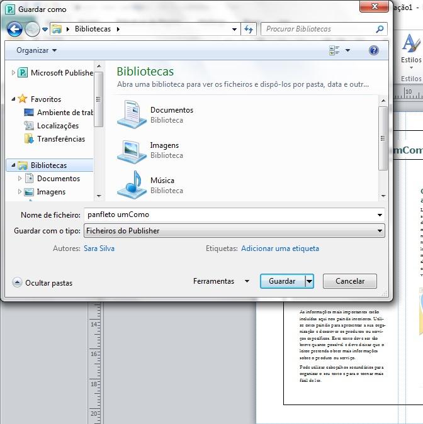
Task: Click Adicionar uma etiqueta link
Action: (279, 248)
